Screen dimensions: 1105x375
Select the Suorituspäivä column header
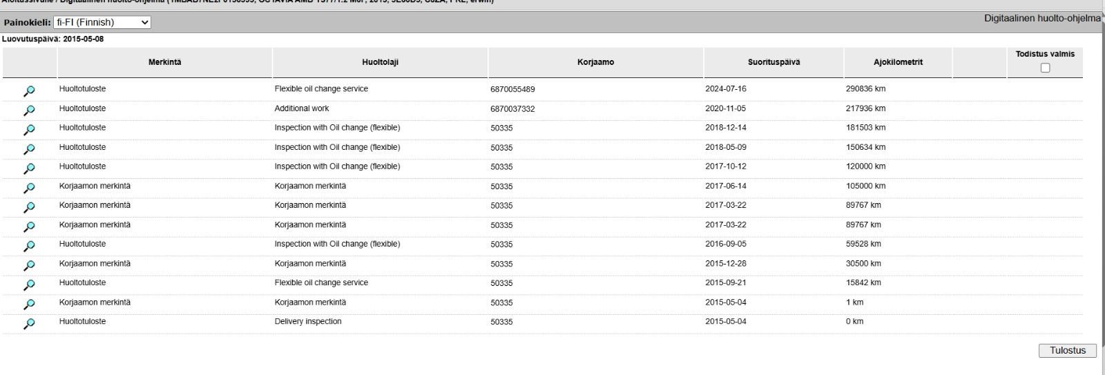click(773, 62)
